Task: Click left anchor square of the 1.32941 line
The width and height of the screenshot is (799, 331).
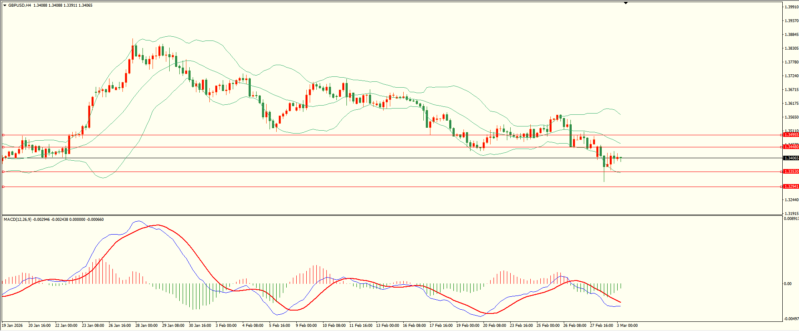Action: 3,187
